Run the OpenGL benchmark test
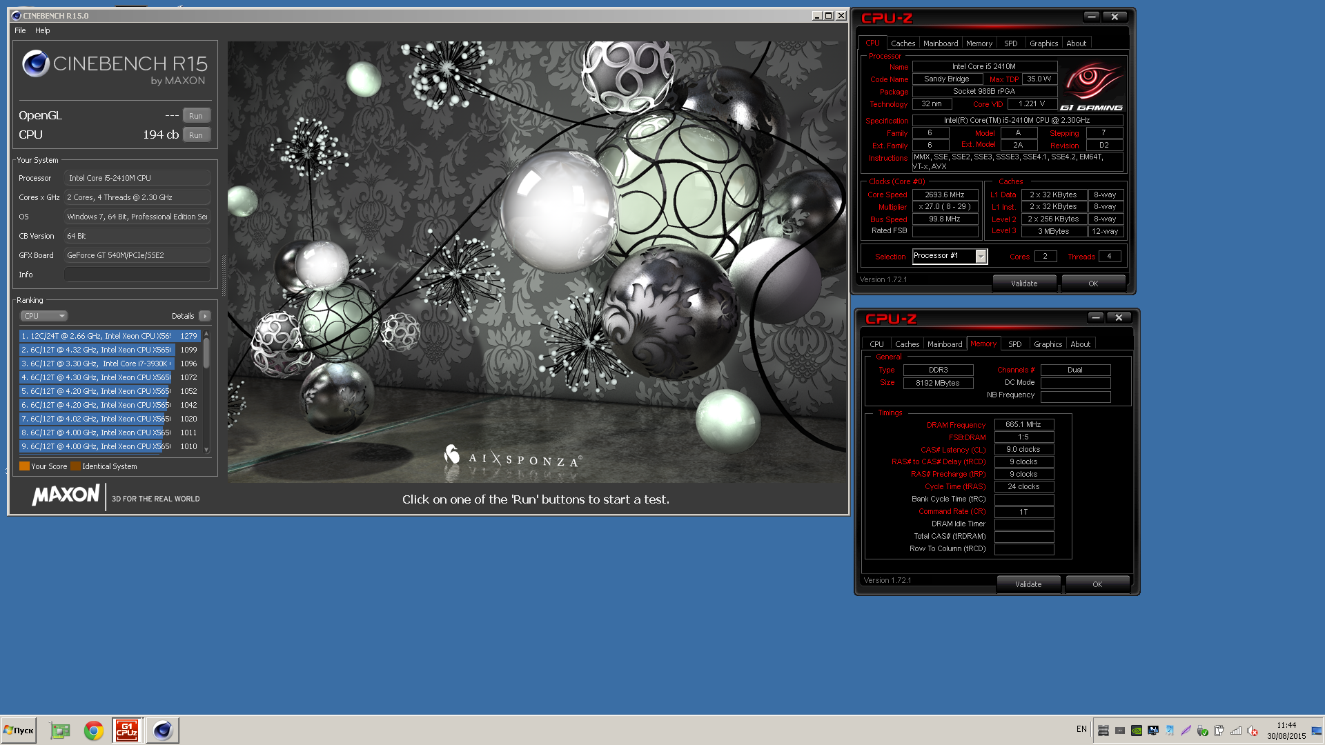1325x745 pixels. [x=196, y=116]
